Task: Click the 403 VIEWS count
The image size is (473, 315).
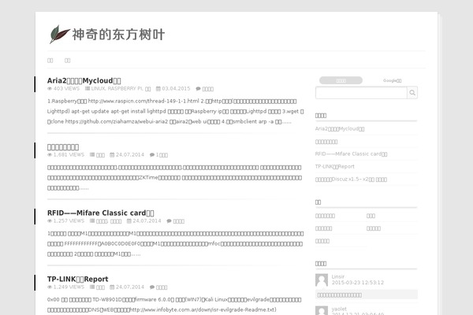Action: [x=66, y=89]
